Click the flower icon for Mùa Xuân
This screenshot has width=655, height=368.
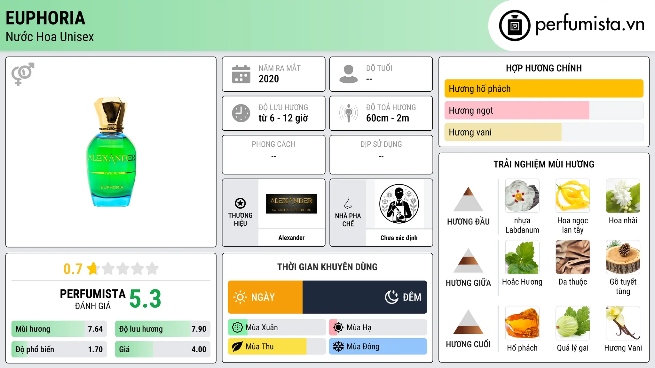237,327
